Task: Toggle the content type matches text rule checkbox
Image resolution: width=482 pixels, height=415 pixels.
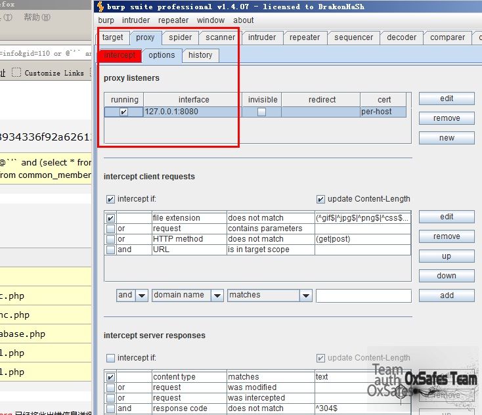Action: [110, 377]
